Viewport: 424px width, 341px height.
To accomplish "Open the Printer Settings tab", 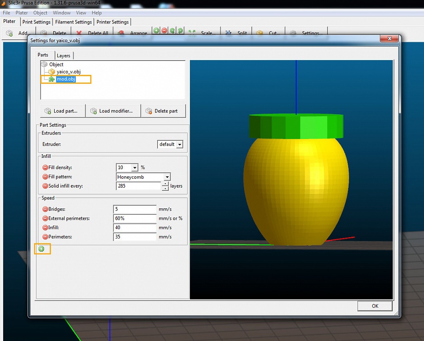I will coord(113,22).
